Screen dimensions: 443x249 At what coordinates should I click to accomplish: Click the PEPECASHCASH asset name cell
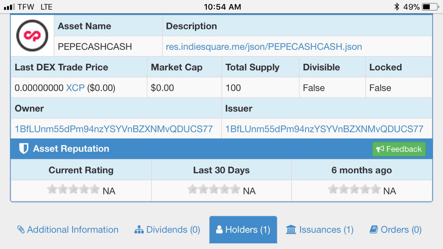tap(108, 46)
